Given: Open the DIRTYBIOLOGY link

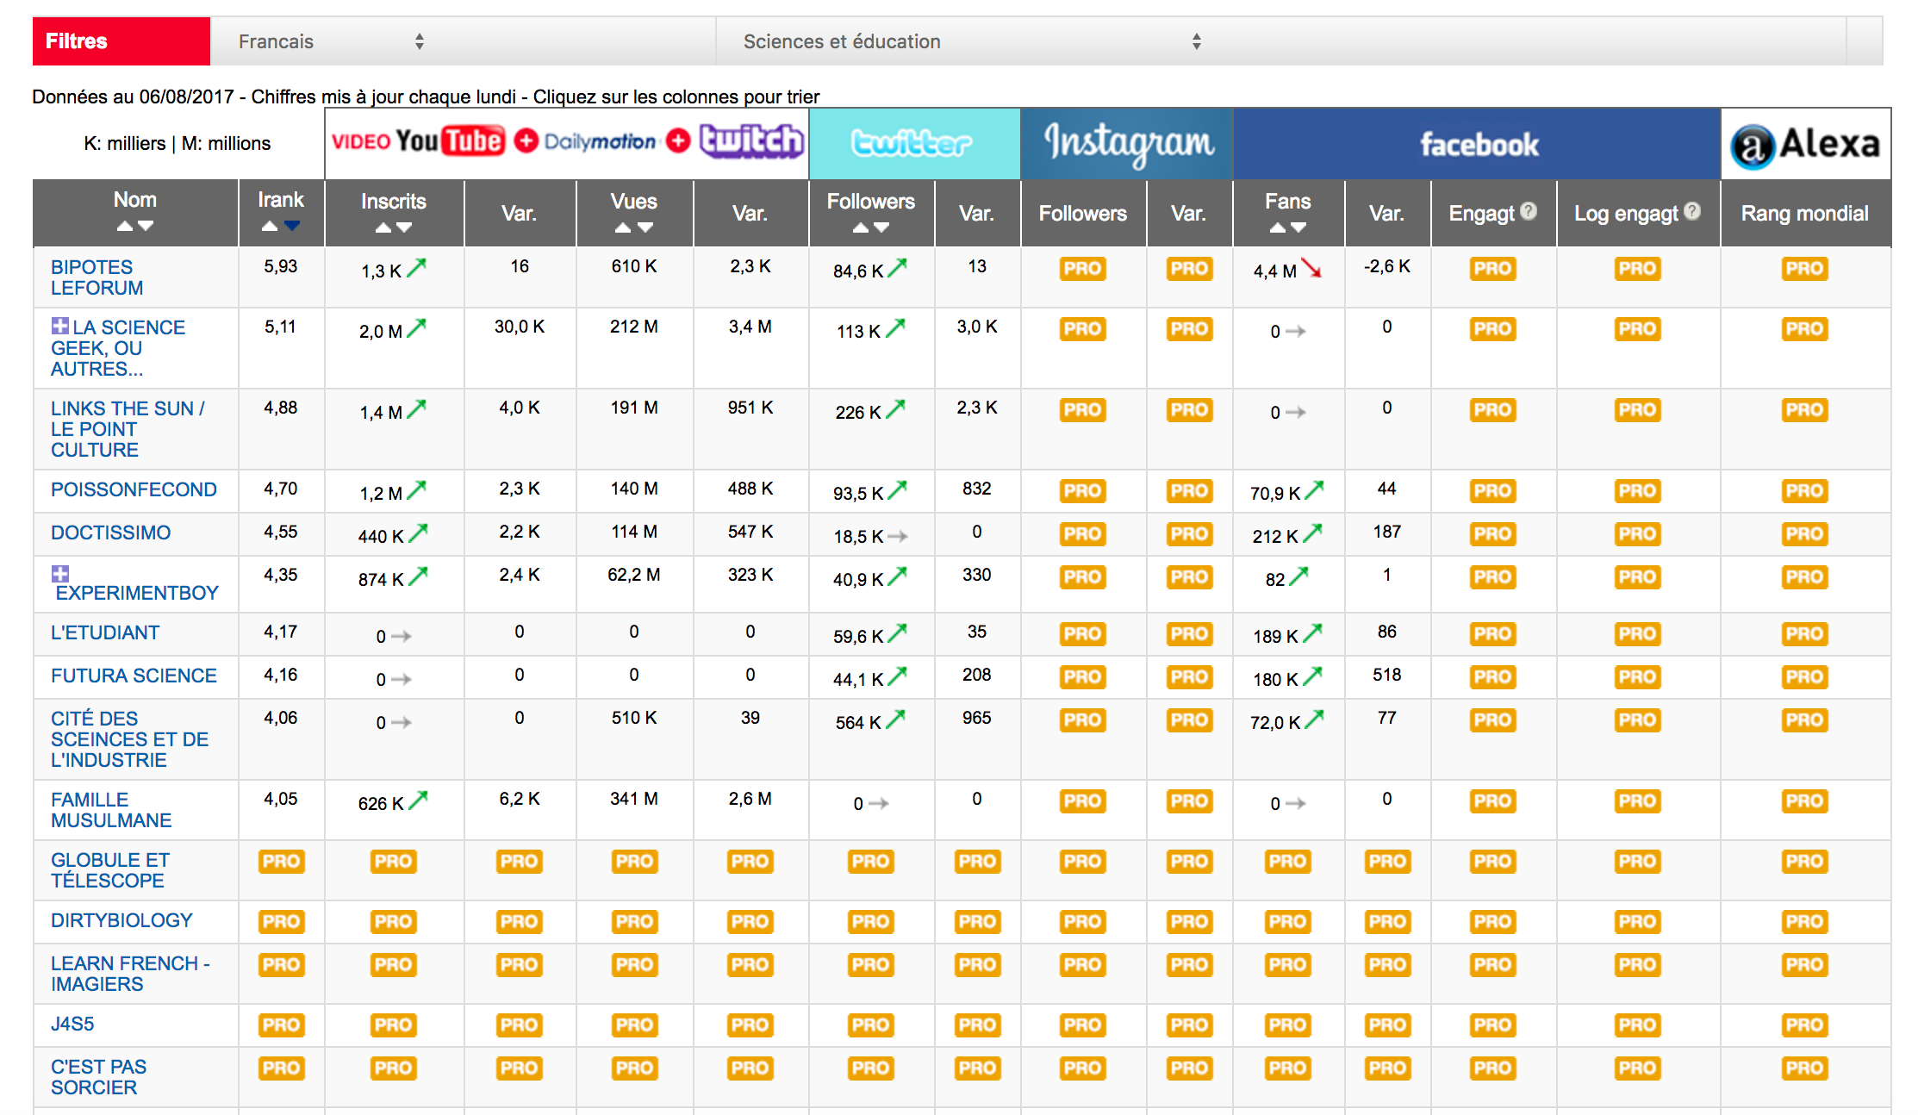Looking at the screenshot, I should click(121, 920).
